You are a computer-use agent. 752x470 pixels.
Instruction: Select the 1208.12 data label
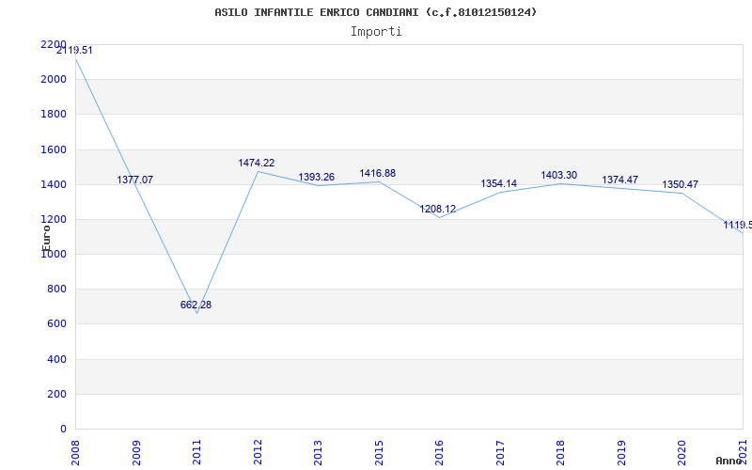pos(438,209)
